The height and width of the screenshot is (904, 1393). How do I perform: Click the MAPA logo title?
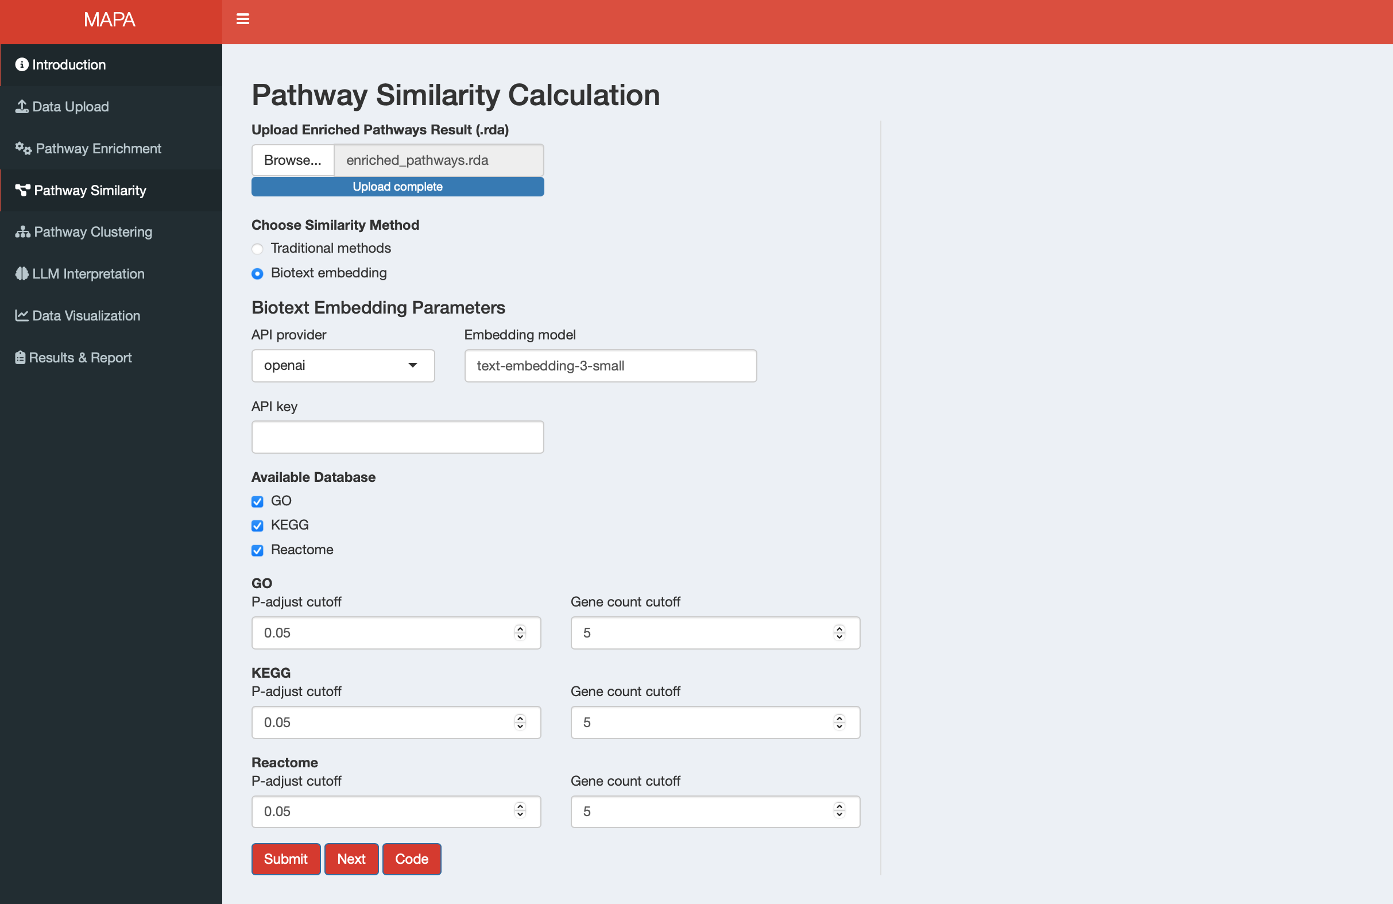(110, 20)
